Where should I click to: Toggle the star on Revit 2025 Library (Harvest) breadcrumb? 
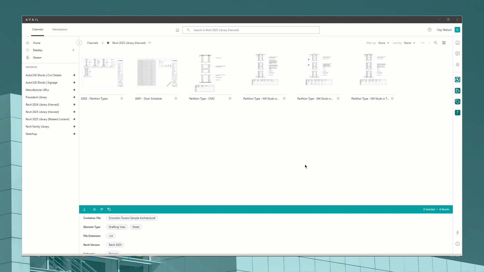click(108, 43)
